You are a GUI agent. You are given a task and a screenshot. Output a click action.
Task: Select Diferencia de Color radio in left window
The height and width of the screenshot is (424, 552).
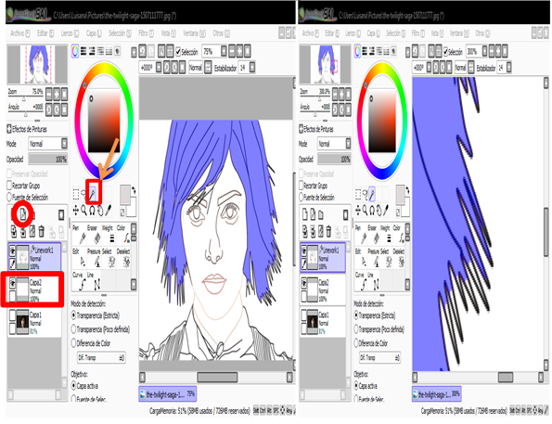point(73,342)
